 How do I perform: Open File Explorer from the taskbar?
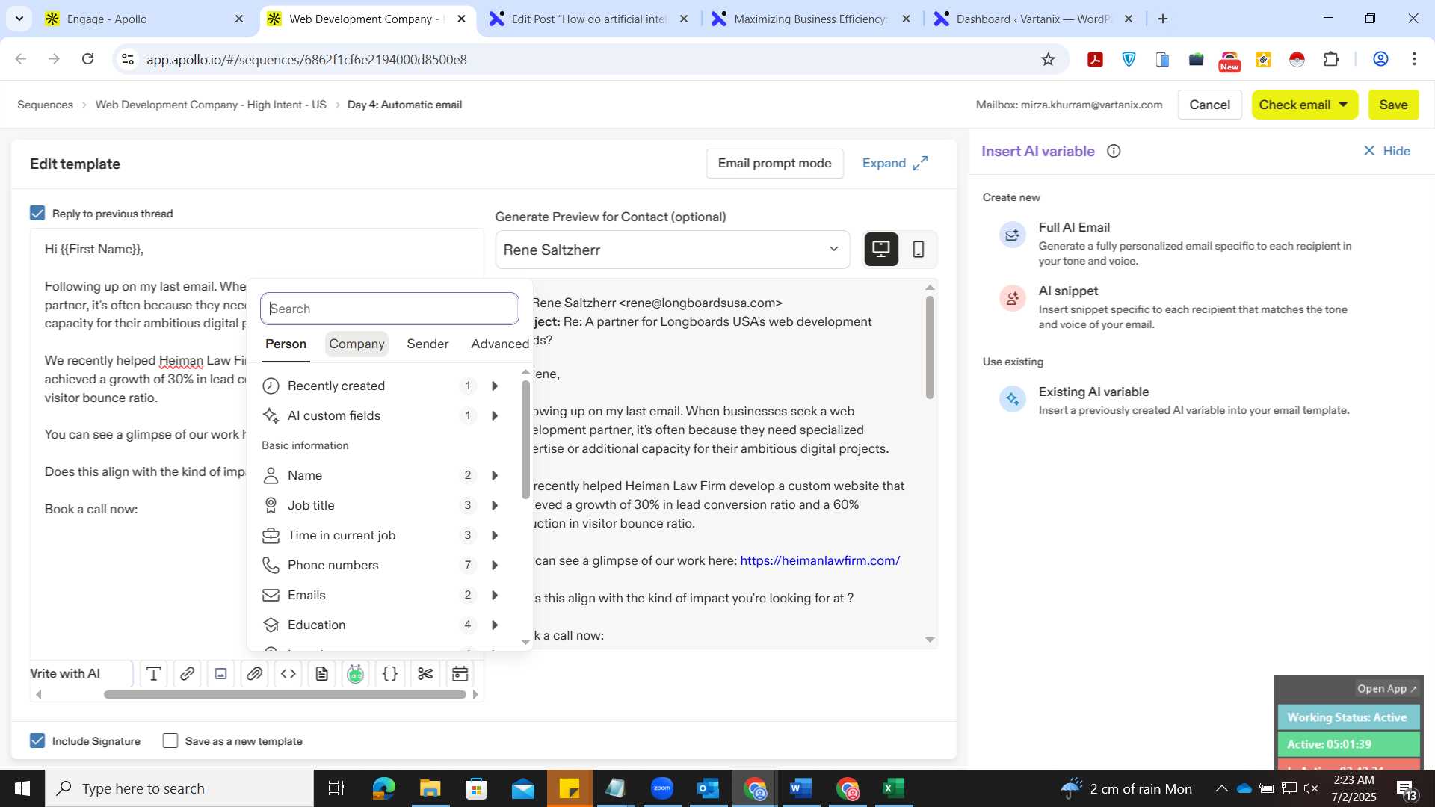pos(430,788)
